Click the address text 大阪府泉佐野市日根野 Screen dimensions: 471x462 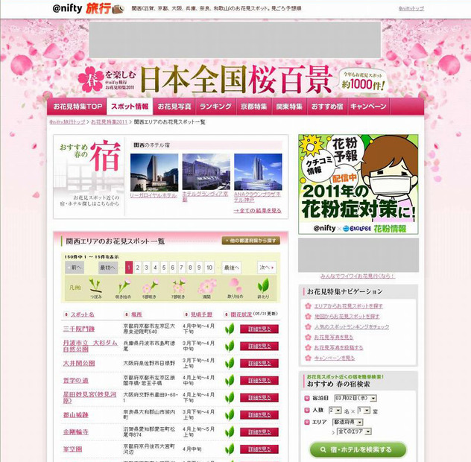pyautogui.click(x=149, y=363)
